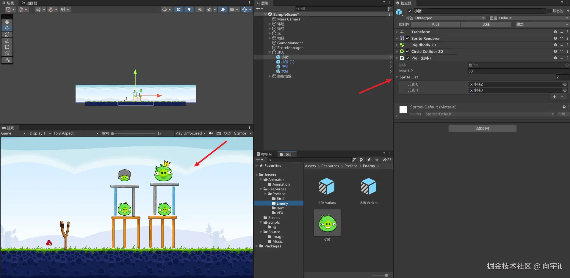Select the Hand view tool
Image resolution: width=570 pixels, height=278 pixels.
7,22
